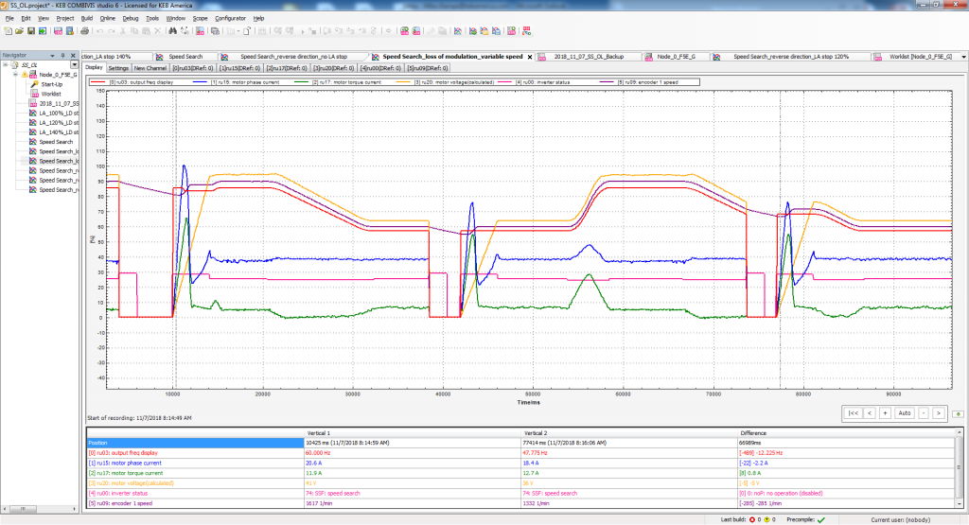Open the Configurator menu
The width and height of the screenshot is (969, 525).
pos(230,19)
